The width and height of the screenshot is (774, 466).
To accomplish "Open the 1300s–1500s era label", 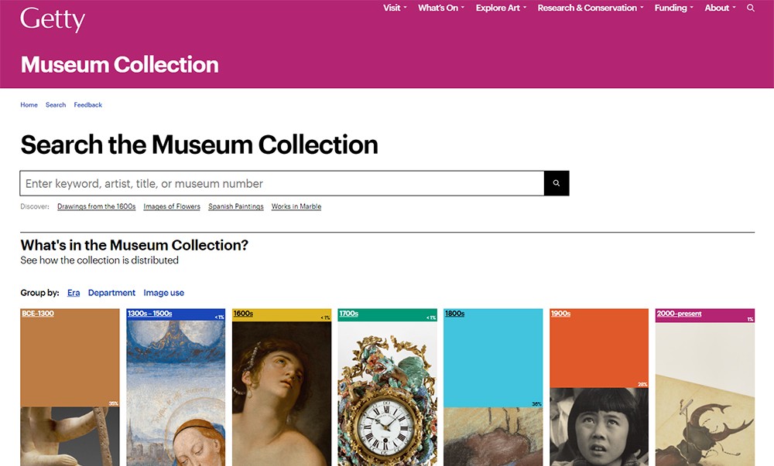I will tap(149, 313).
